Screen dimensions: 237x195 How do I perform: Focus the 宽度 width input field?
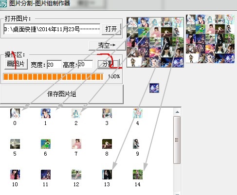[x=54, y=65]
